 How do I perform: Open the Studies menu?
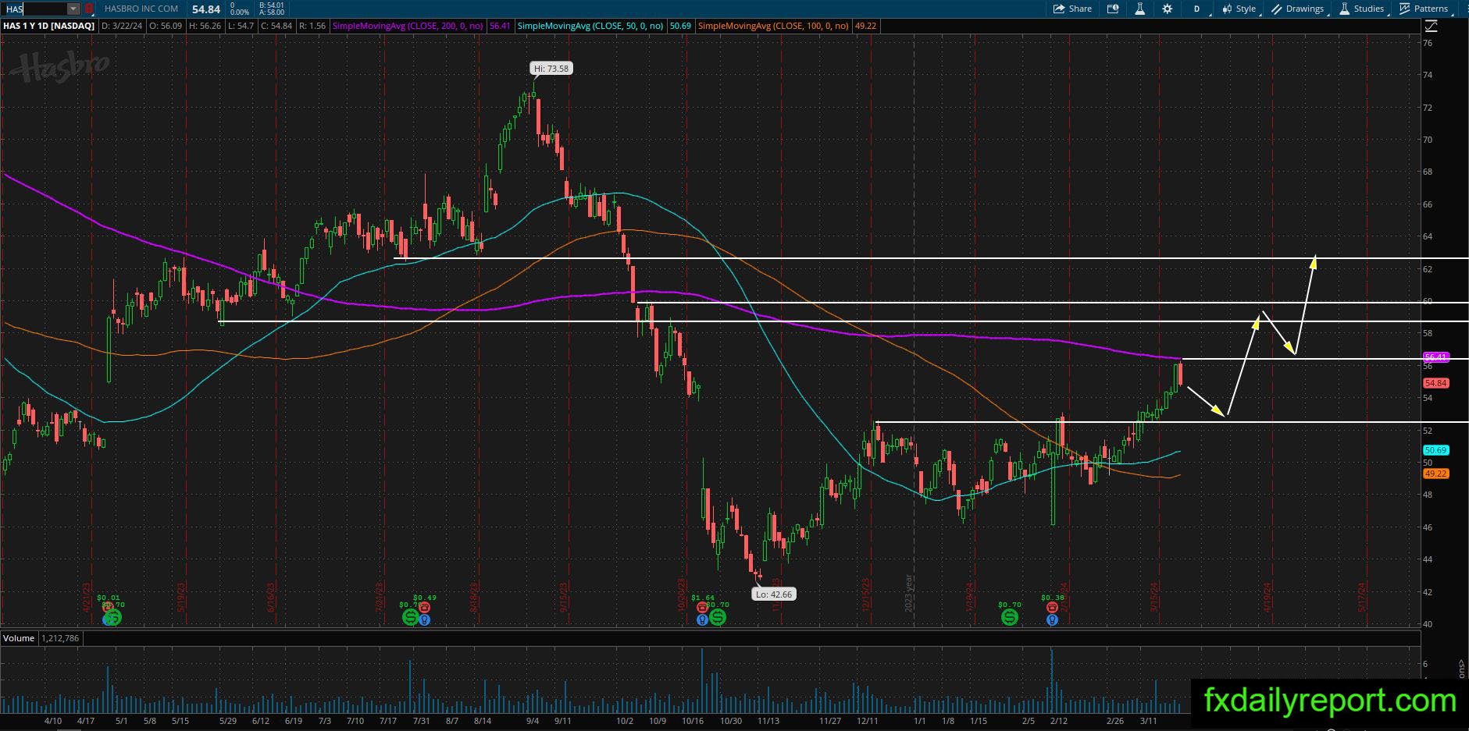click(1362, 9)
